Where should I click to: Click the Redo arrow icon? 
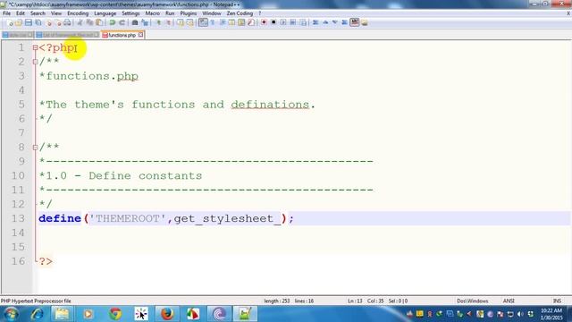(x=122, y=22)
